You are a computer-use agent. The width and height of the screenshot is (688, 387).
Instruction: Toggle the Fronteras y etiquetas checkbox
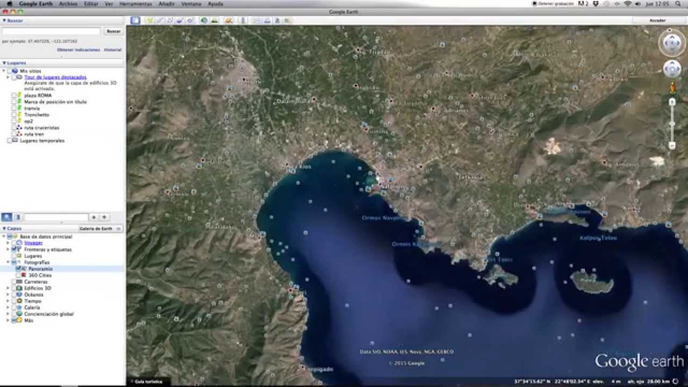(14, 249)
